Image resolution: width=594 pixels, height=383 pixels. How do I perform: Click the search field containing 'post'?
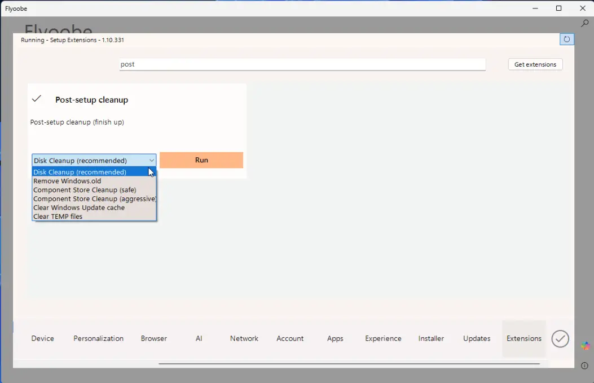click(x=302, y=64)
